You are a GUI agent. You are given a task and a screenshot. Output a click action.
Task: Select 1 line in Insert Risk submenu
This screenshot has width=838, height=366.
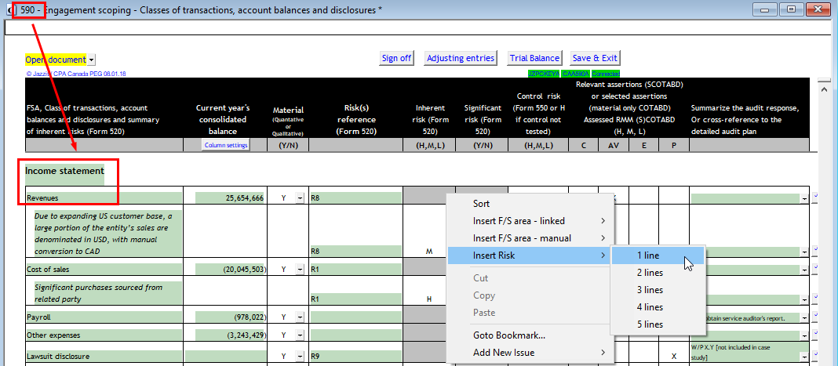coord(648,255)
